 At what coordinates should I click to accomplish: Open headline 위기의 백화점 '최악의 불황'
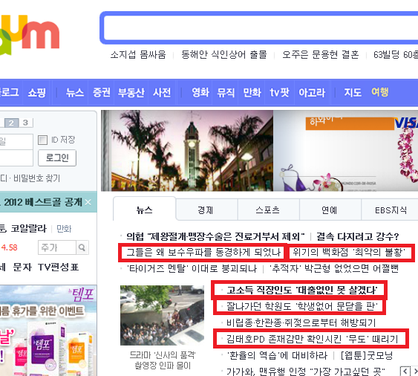[349, 252]
